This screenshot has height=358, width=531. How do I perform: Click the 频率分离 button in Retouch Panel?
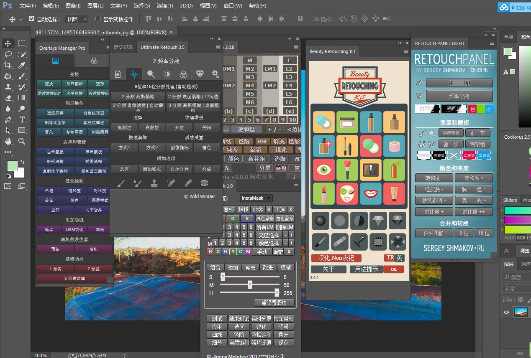pos(459,96)
